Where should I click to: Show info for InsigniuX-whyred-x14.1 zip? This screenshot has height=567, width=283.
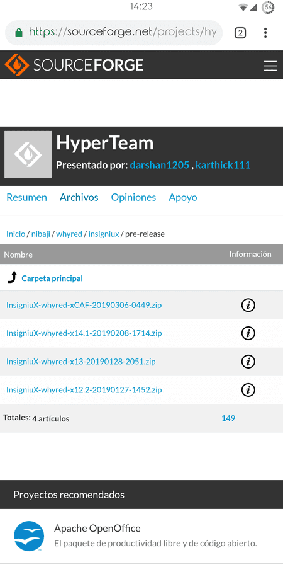pos(248,333)
